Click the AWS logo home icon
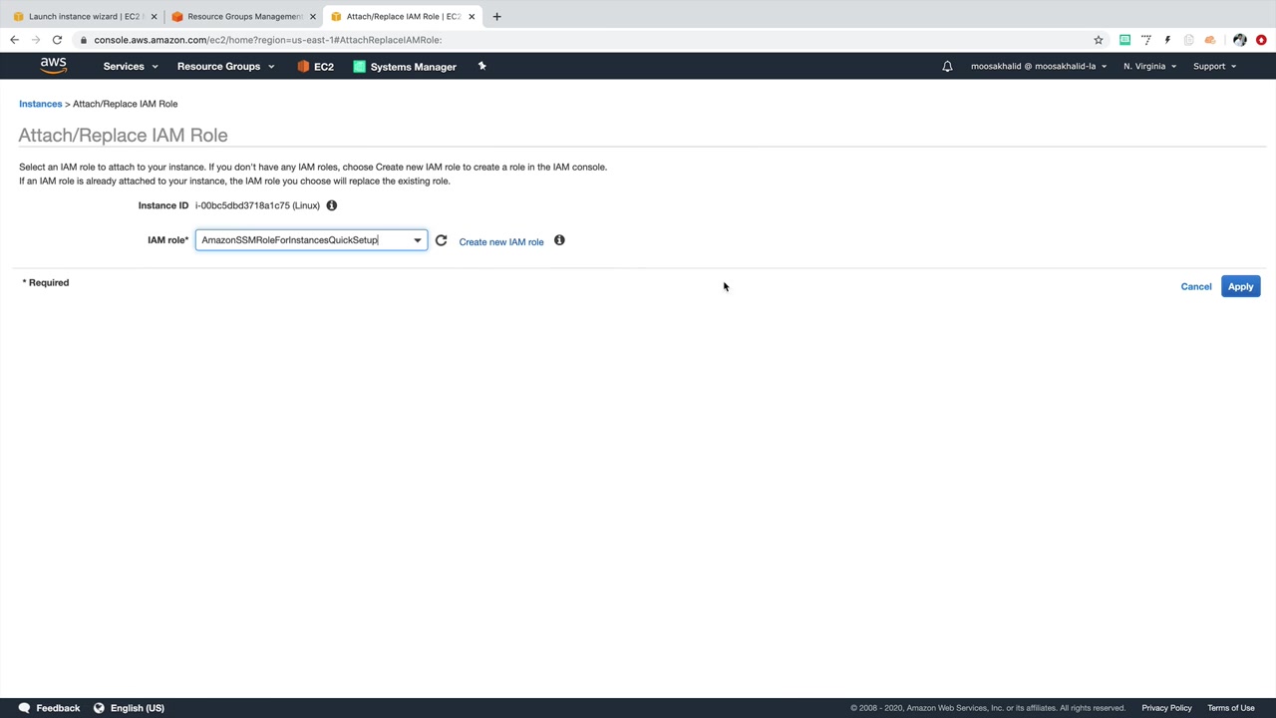Image resolution: width=1276 pixels, height=718 pixels. 54,66
